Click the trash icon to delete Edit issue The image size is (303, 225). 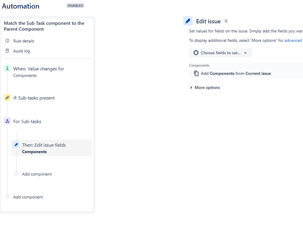226,21
